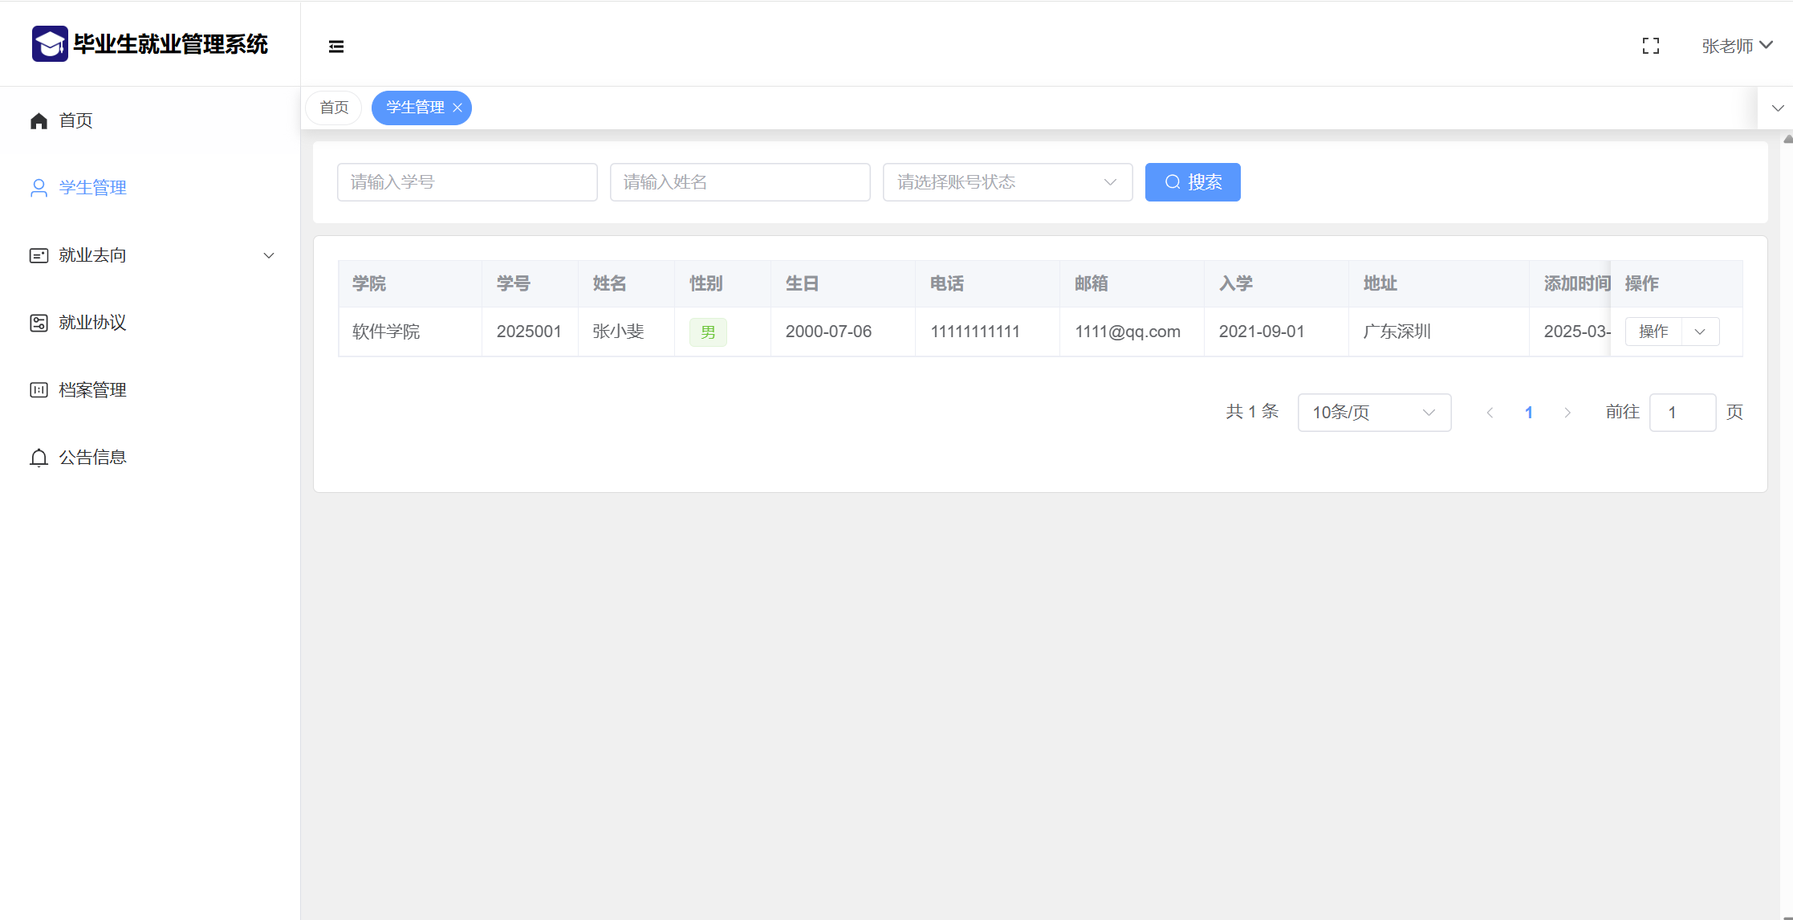
Task: Focus the 请输入学号 input field
Action: [x=467, y=182]
